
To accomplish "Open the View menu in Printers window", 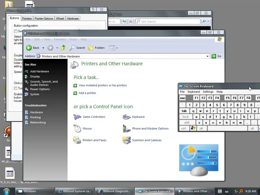I will tap(47, 39).
